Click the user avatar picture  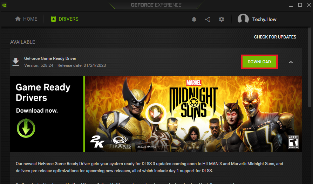pos(243,19)
